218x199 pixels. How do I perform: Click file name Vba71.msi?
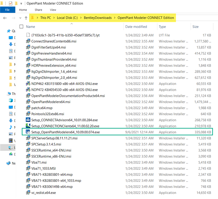point(39,162)
